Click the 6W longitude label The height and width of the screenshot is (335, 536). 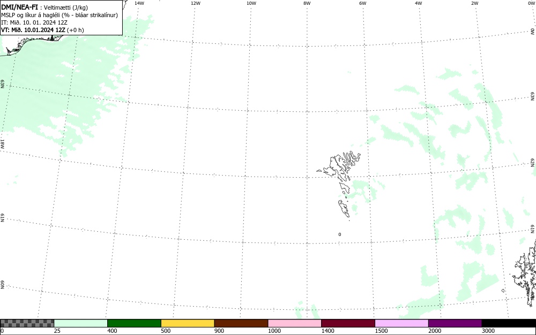pyautogui.click(x=363, y=3)
